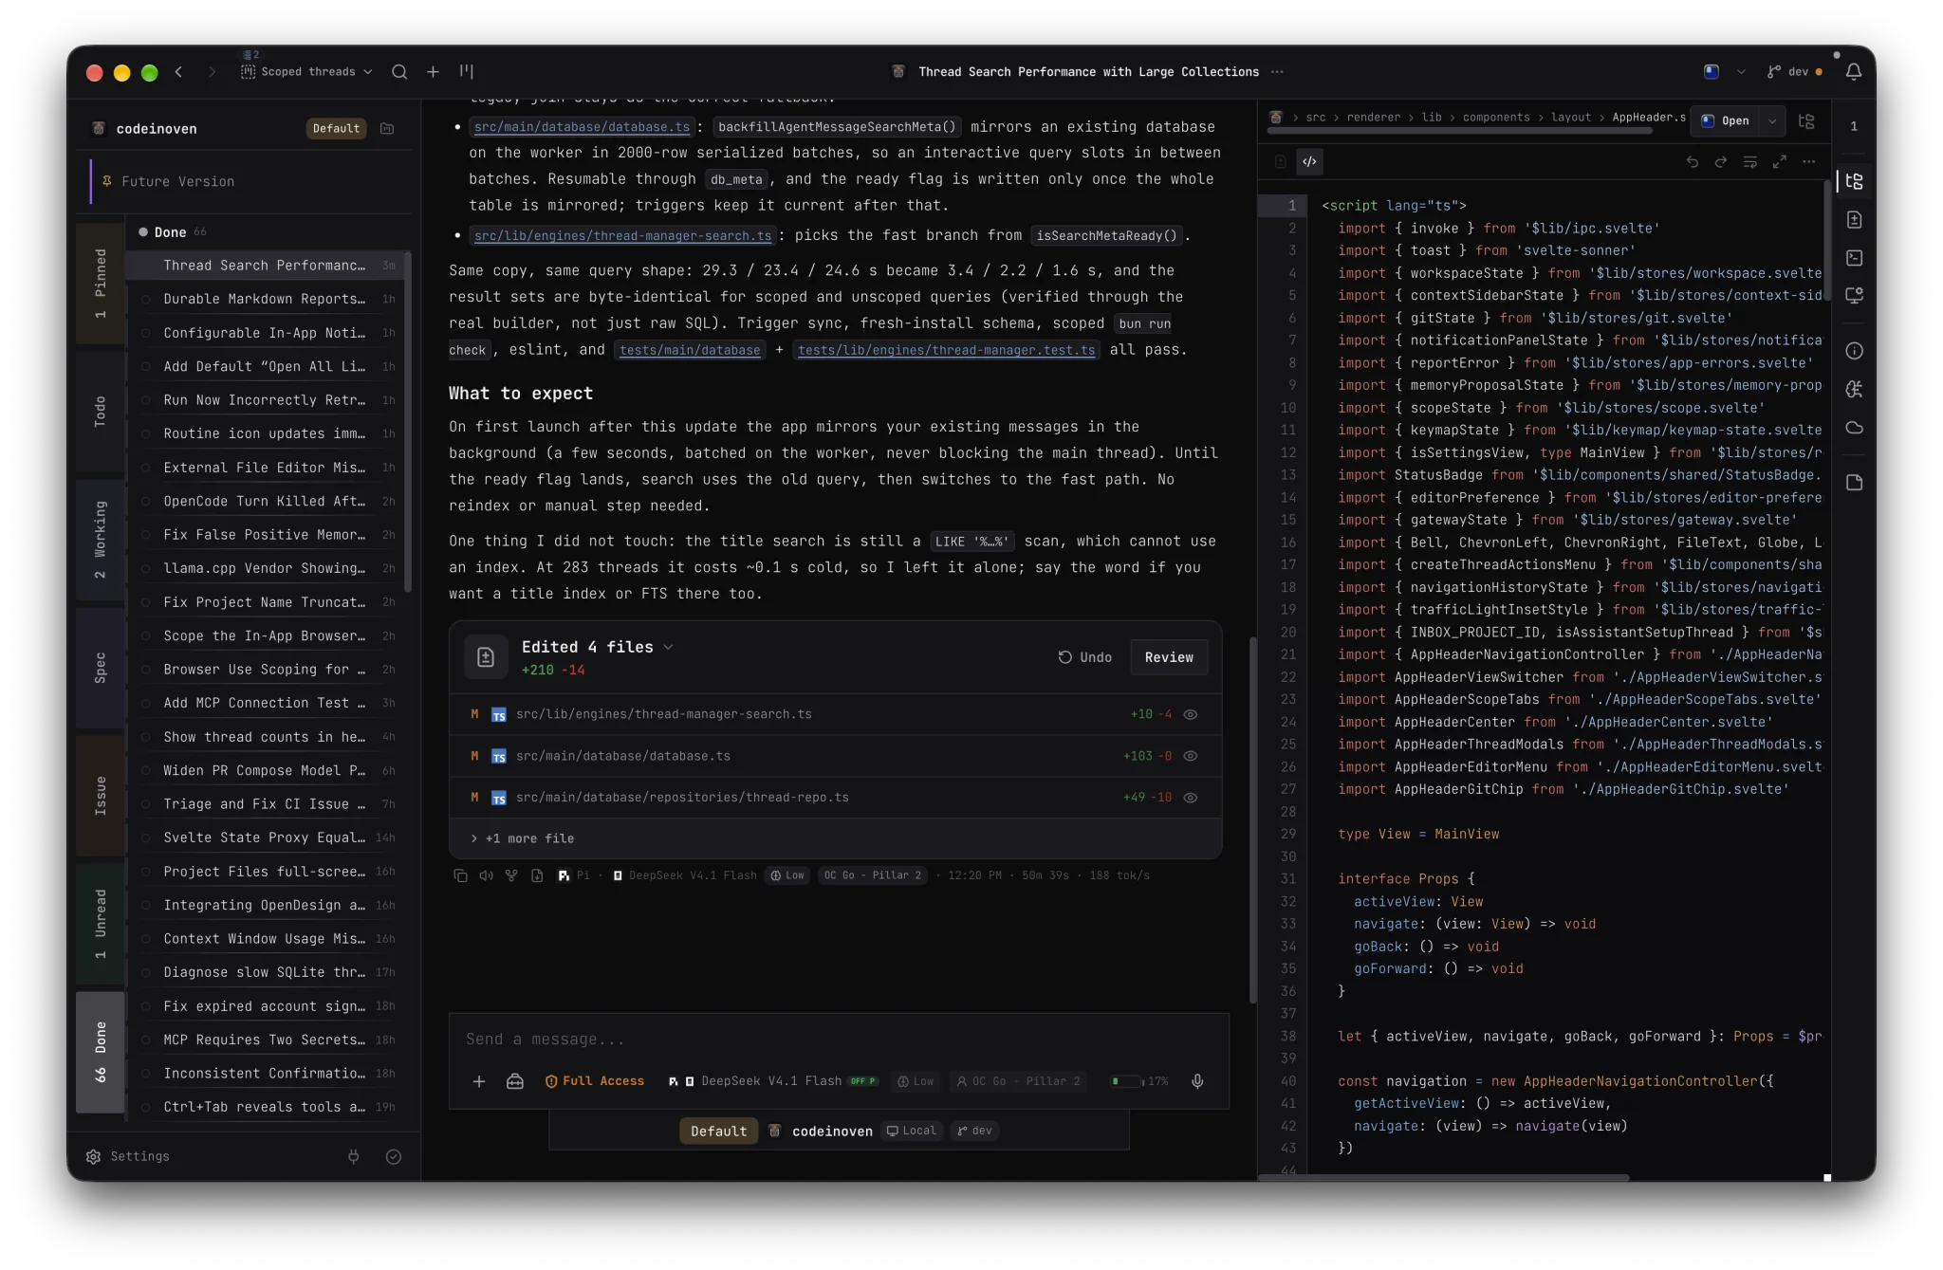Switch to the Working column tab
Screen dimensions: 1943x1270
[101, 540]
